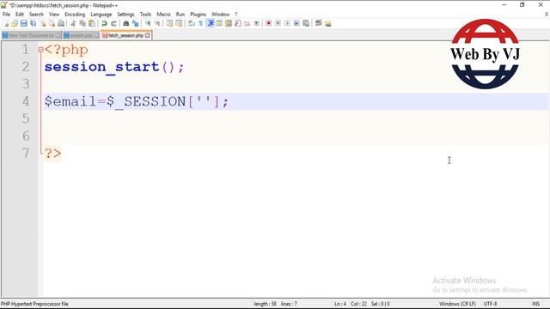Toggle Folder as Workspace icon

[x=247, y=23]
